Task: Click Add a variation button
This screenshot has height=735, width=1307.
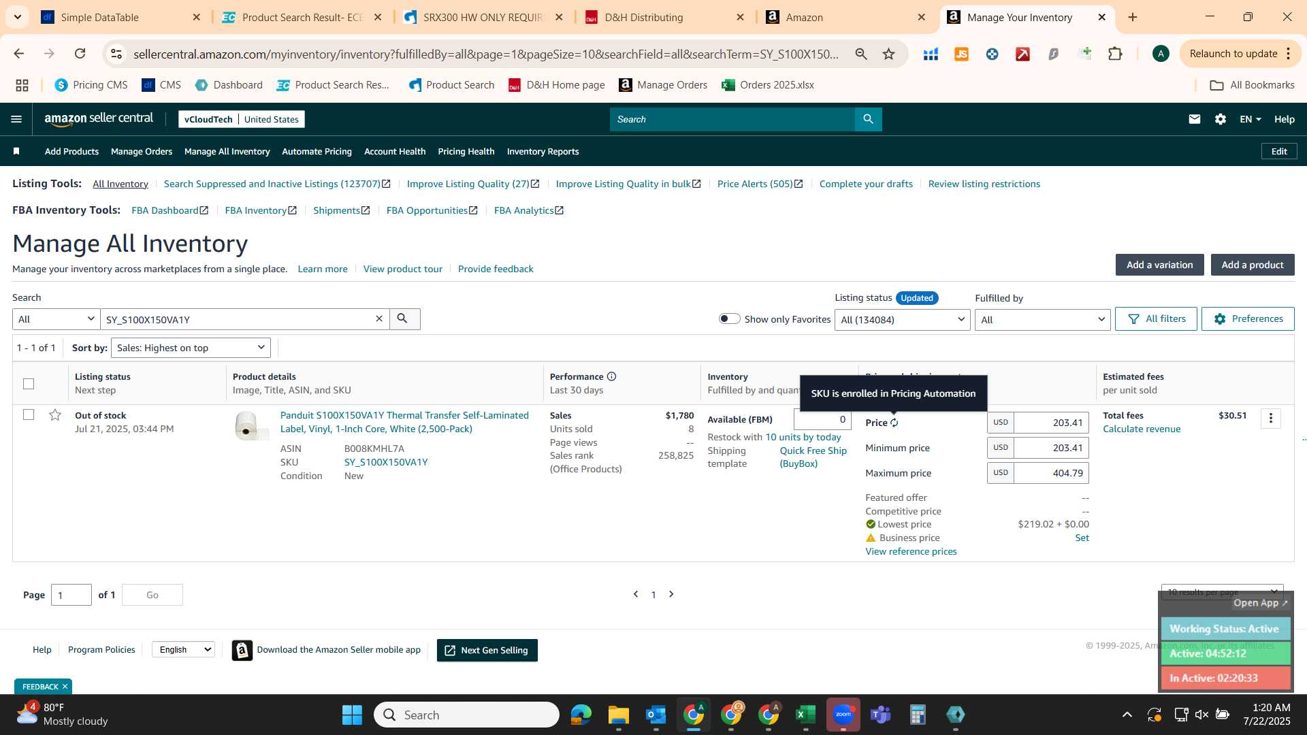Action: point(1159,265)
